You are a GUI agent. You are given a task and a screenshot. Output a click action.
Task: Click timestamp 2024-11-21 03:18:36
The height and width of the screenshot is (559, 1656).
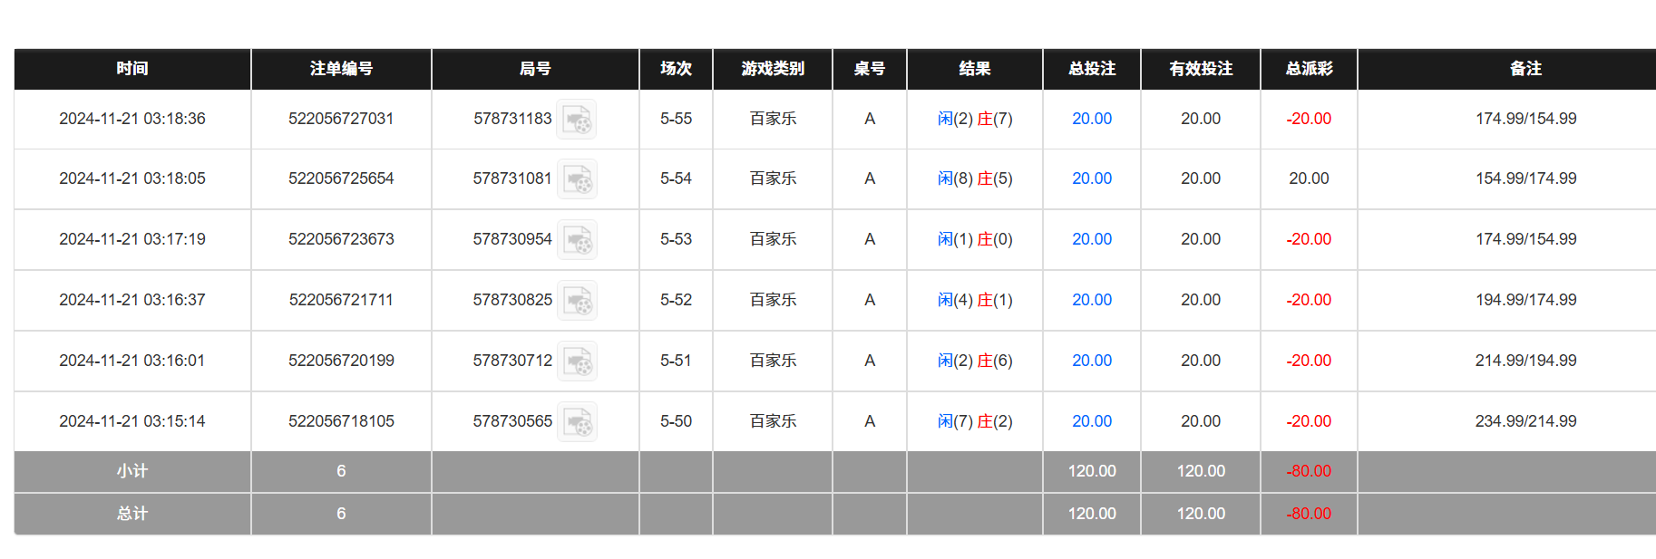coord(132,119)
